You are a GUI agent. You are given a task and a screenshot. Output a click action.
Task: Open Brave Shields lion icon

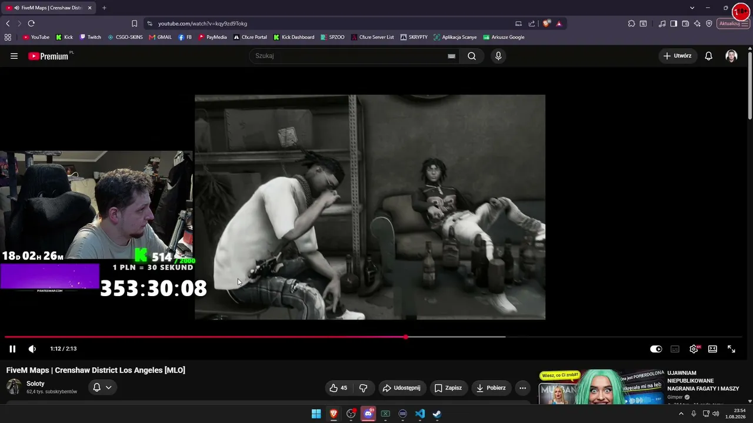pyautogui.click(x=547, y=23)
